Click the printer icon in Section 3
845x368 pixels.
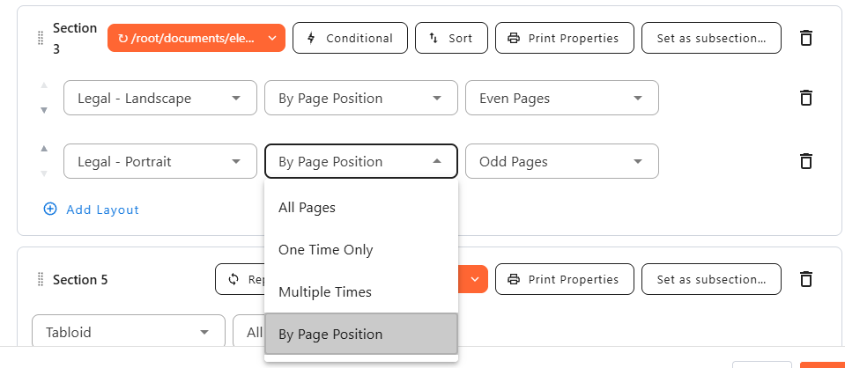[514, 38]
